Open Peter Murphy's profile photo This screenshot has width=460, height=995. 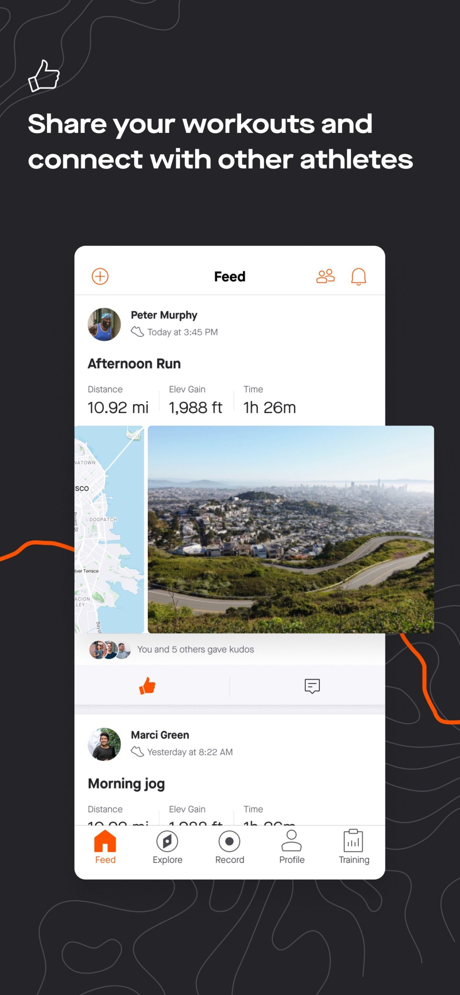click(104, 325)
